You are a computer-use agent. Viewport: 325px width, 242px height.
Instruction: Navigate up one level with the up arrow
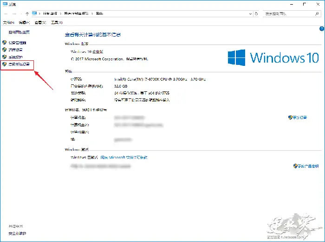click(x=27, y=13)
